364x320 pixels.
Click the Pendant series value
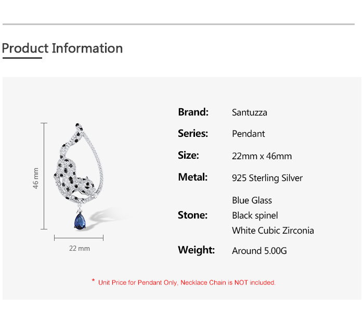(249, 134)
